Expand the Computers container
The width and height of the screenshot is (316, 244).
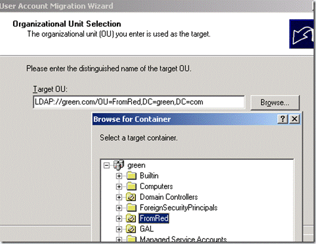[119, 187]
